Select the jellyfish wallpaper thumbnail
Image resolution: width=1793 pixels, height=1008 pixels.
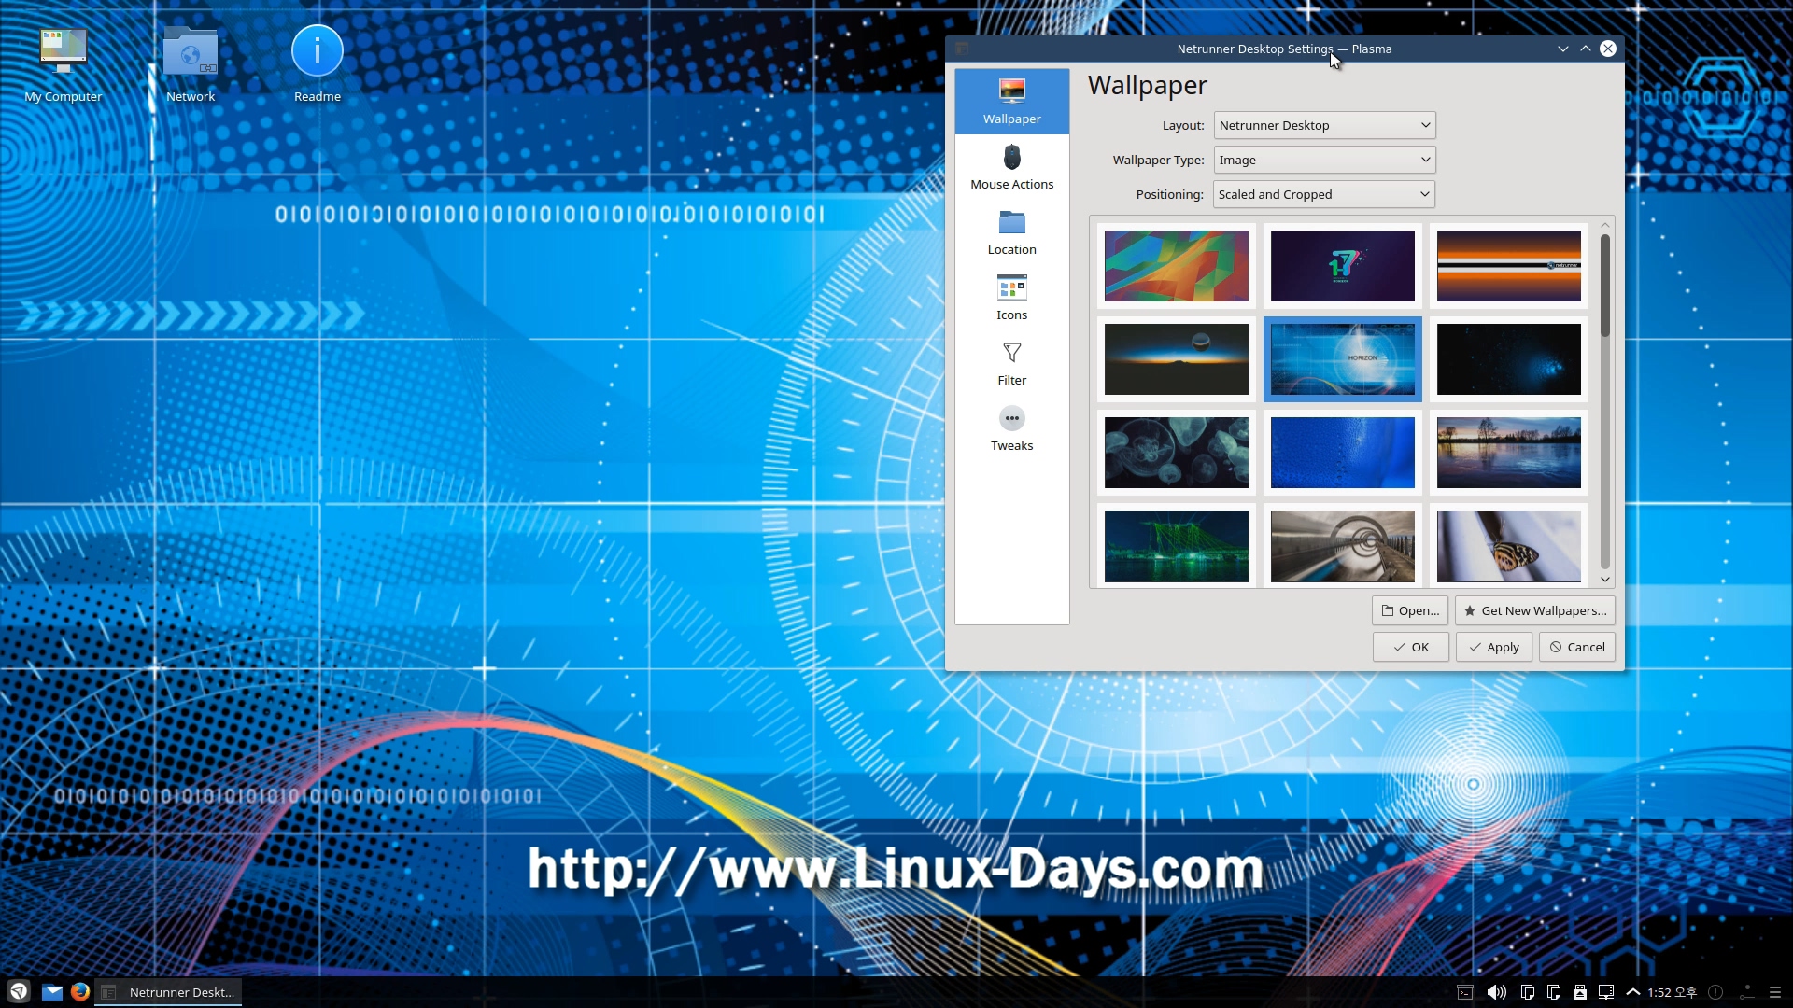tap(1176, 453)
